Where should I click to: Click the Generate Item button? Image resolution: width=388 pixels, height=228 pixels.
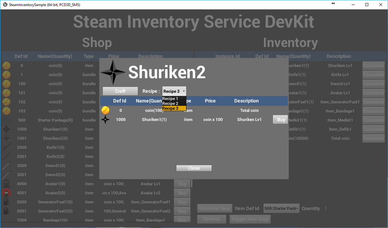(215, 208)
